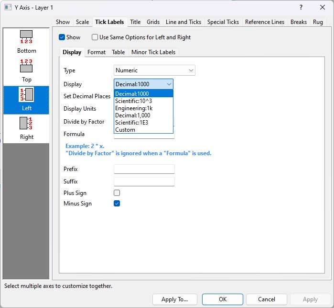This screenshot has width=334, height=308.
Task: Choose Custom display option
Action: 143,130
